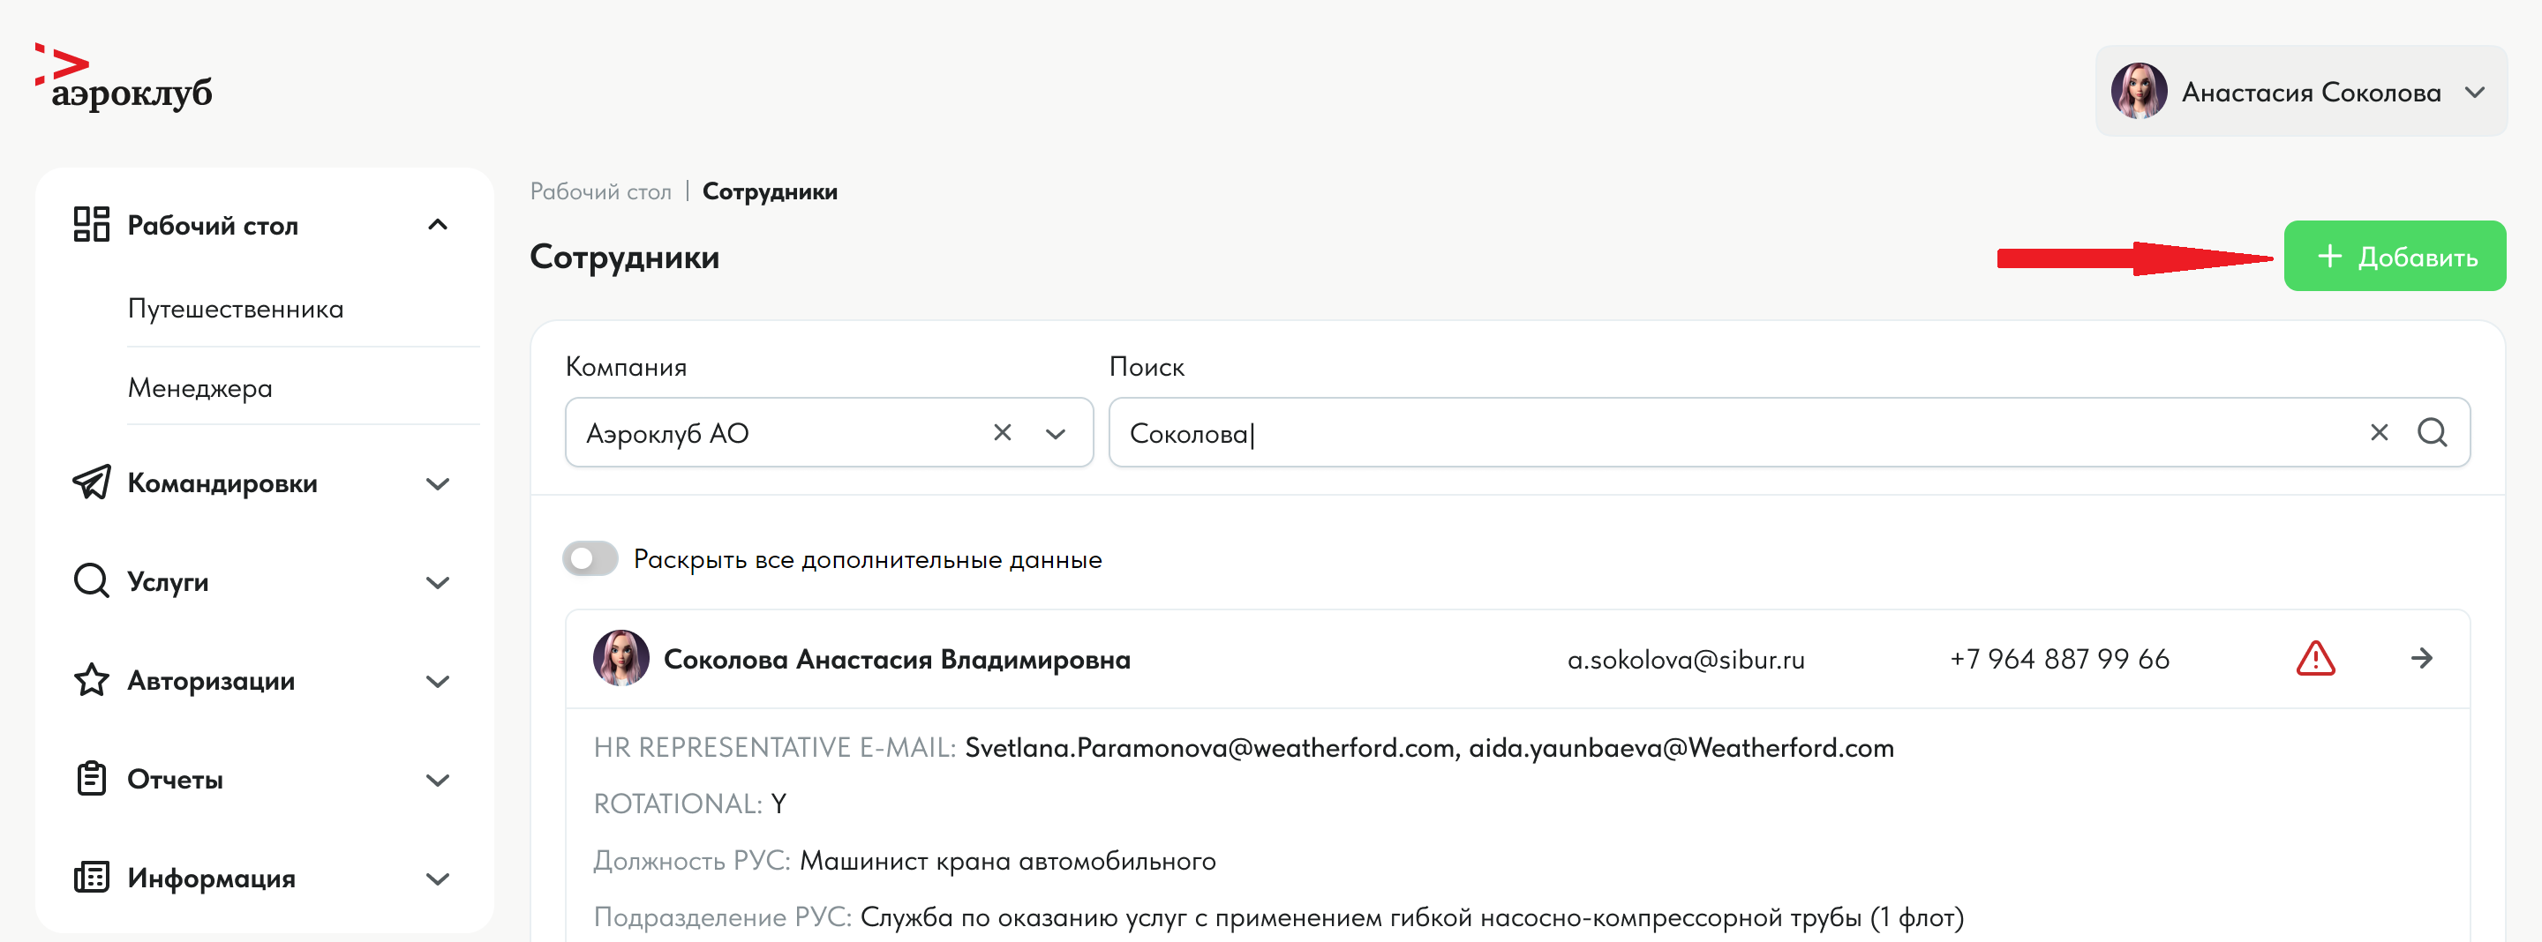Click the Отчеты clipboard icon
2542x942 pixels.
[92, 779]
